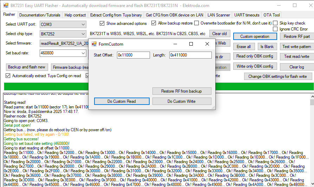Click 'Serial port open!' log line
Viewport: 314px width, 187px height.
[x=18, y=125]
